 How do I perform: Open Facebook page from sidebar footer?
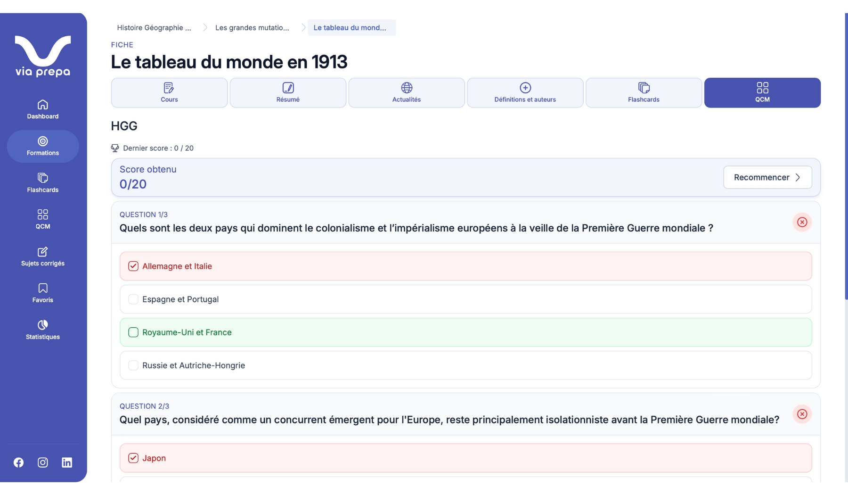click(x=18, y=462)
